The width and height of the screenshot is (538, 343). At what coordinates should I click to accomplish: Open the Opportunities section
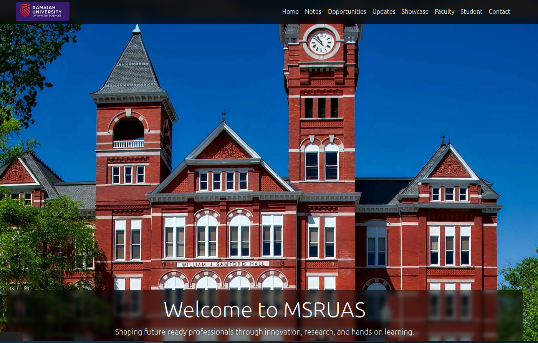347,12
